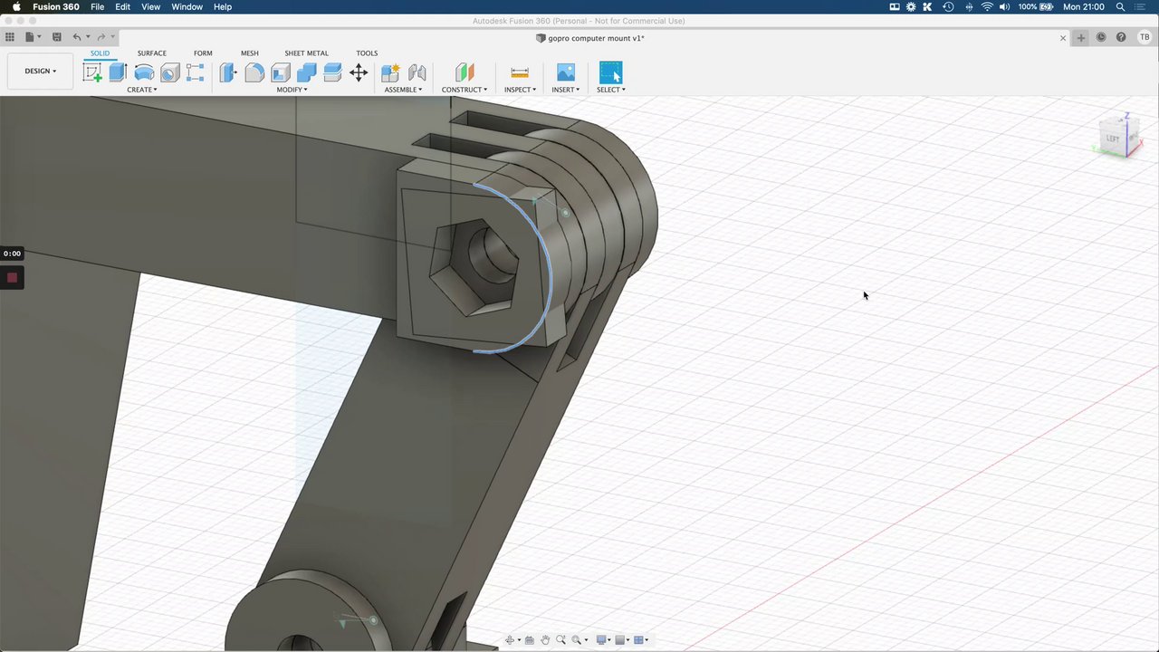Select the Revolve tool

pos(143,73)
